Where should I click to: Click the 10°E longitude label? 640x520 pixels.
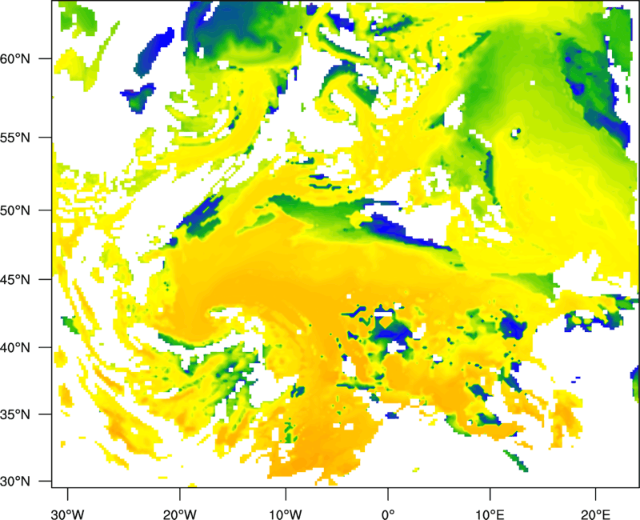[x=490, y=514]
